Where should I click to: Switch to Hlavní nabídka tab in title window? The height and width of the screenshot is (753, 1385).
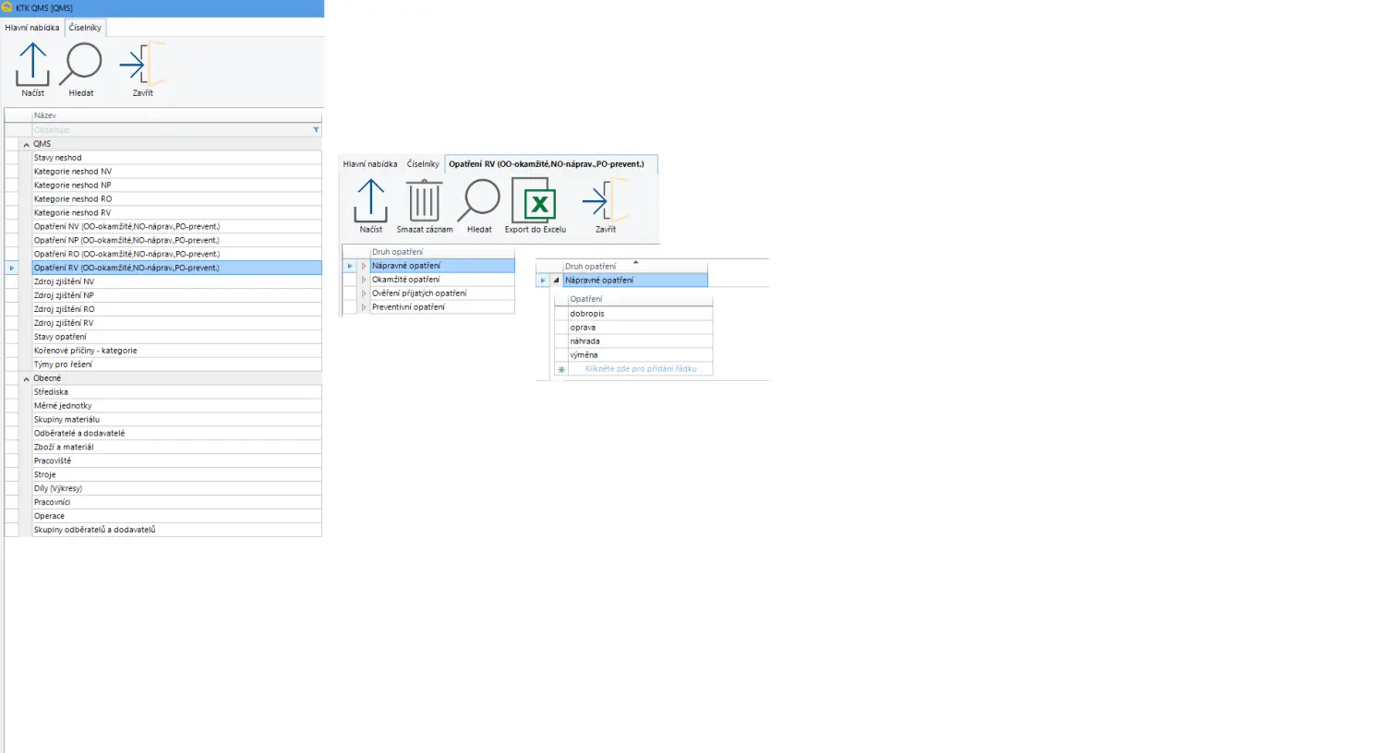point(32,28)
